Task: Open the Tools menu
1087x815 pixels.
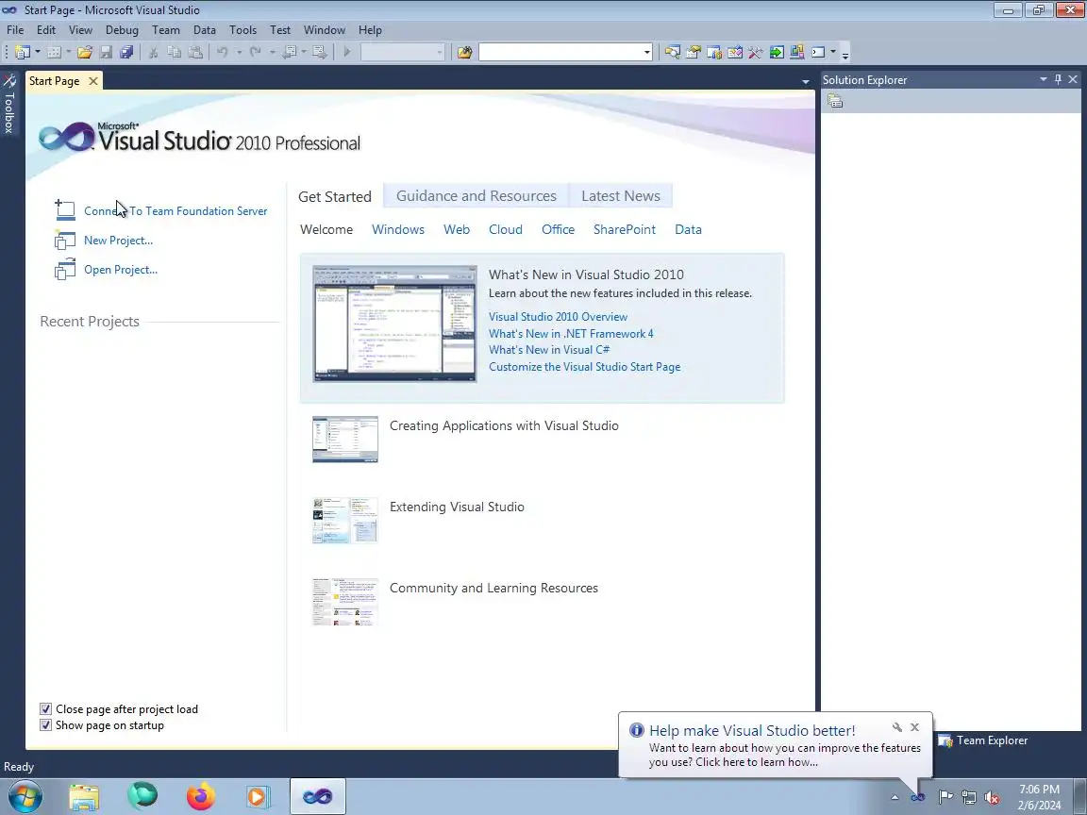Action: click(242, 30)
